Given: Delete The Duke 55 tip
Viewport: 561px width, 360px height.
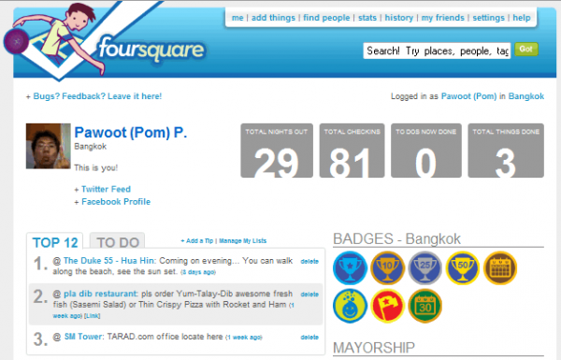Looking at the screenshot, I should [309, 262].
